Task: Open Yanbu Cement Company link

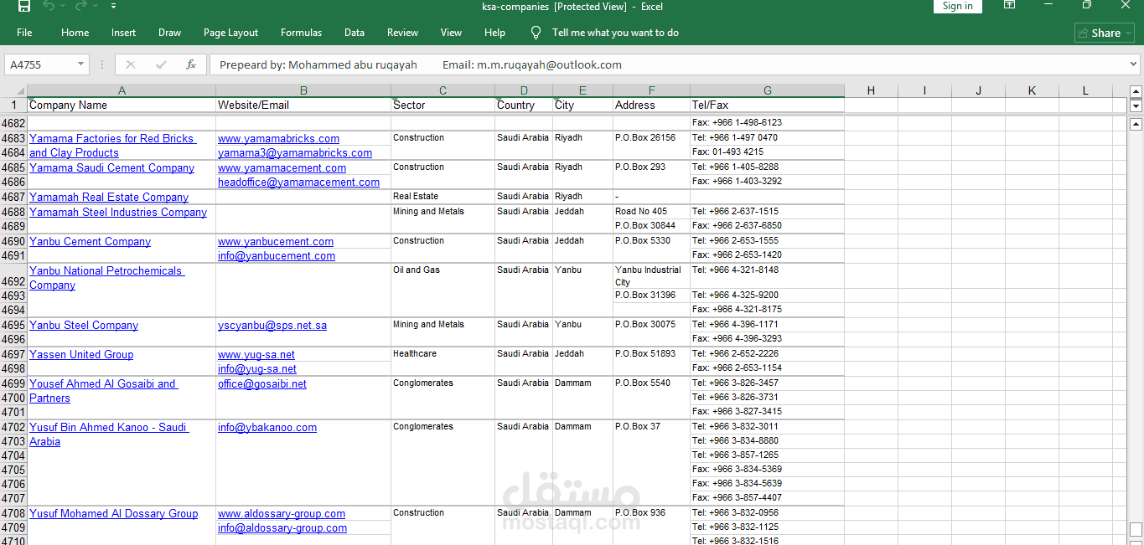Action: [x=90, y=241]
